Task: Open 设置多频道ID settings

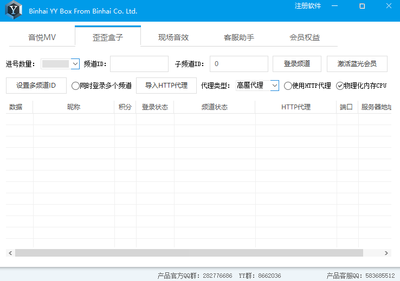Action: [36, 86]
